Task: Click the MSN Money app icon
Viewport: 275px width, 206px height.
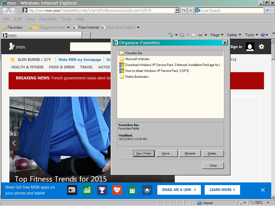Action: pos(87,190)
